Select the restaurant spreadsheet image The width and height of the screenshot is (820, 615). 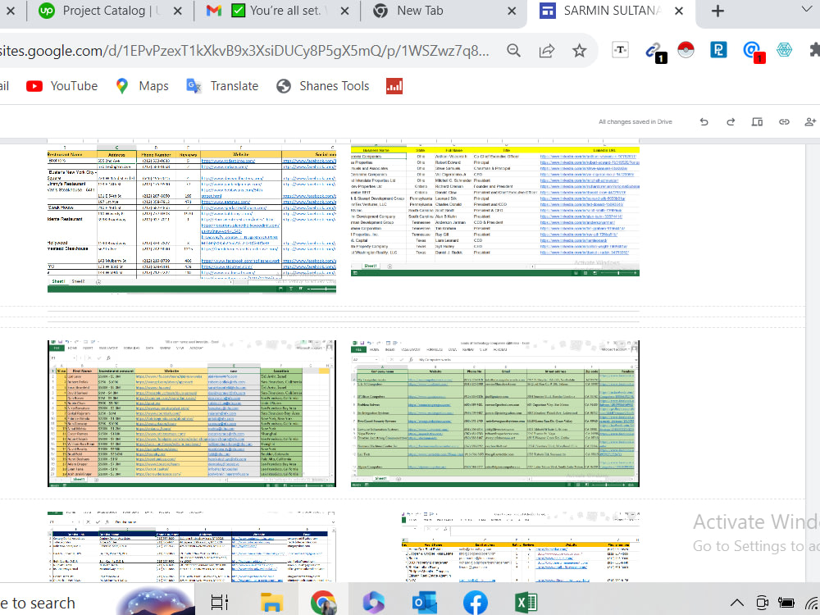pyautogui.click(x=191, y=218)
